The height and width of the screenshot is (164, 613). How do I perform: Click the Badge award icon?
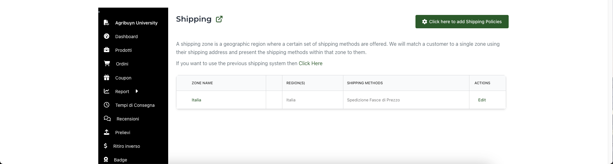[x=106, y=160]
